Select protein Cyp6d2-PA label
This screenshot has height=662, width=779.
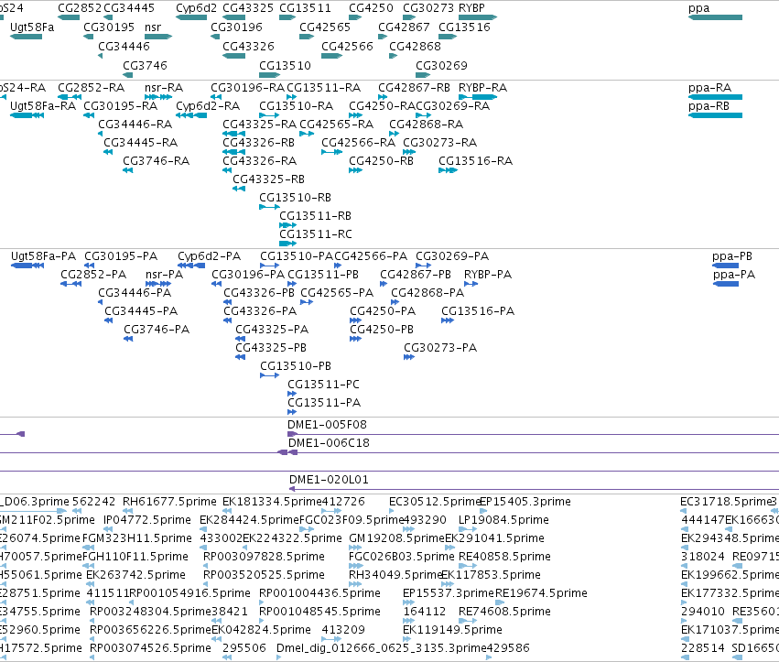point(209,256)
